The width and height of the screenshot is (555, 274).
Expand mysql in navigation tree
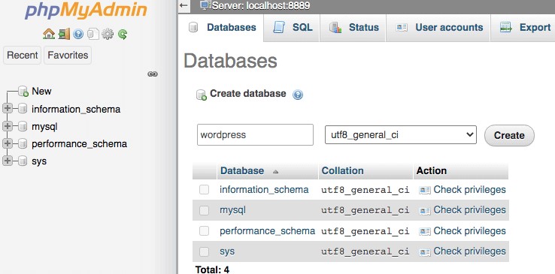point(8,126)
